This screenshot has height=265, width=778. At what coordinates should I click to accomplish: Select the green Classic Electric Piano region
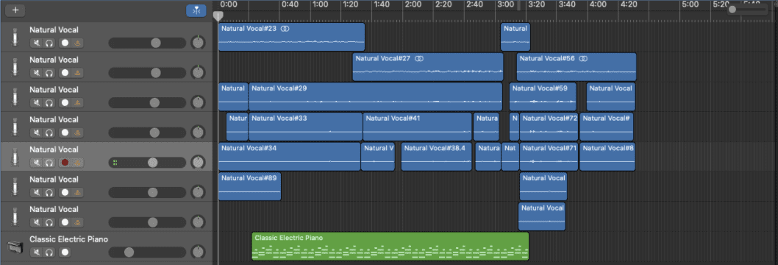point(390,246)
